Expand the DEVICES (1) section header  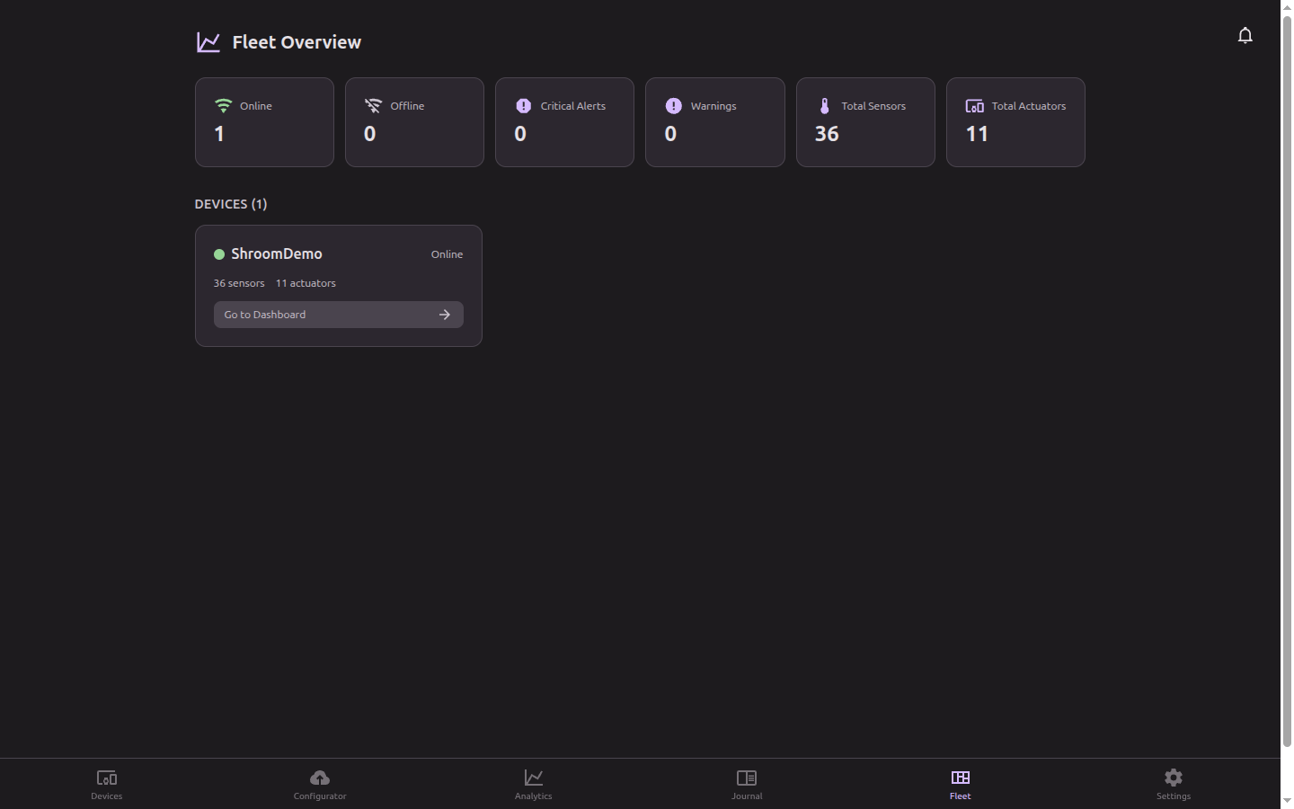231,204
